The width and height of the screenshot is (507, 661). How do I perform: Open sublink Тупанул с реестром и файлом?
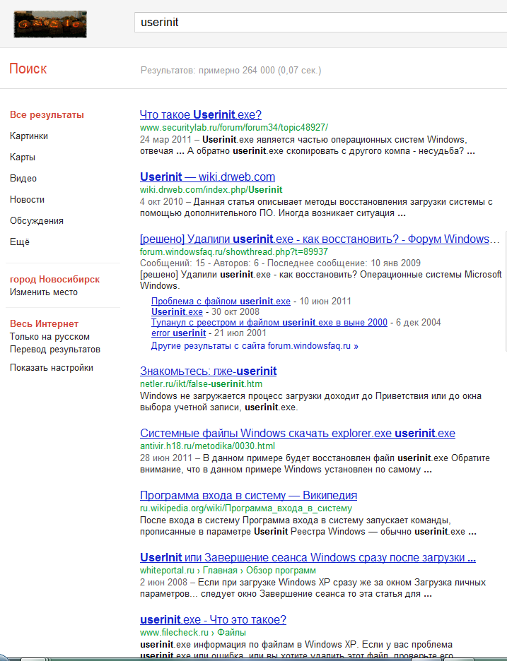(269, 323)
